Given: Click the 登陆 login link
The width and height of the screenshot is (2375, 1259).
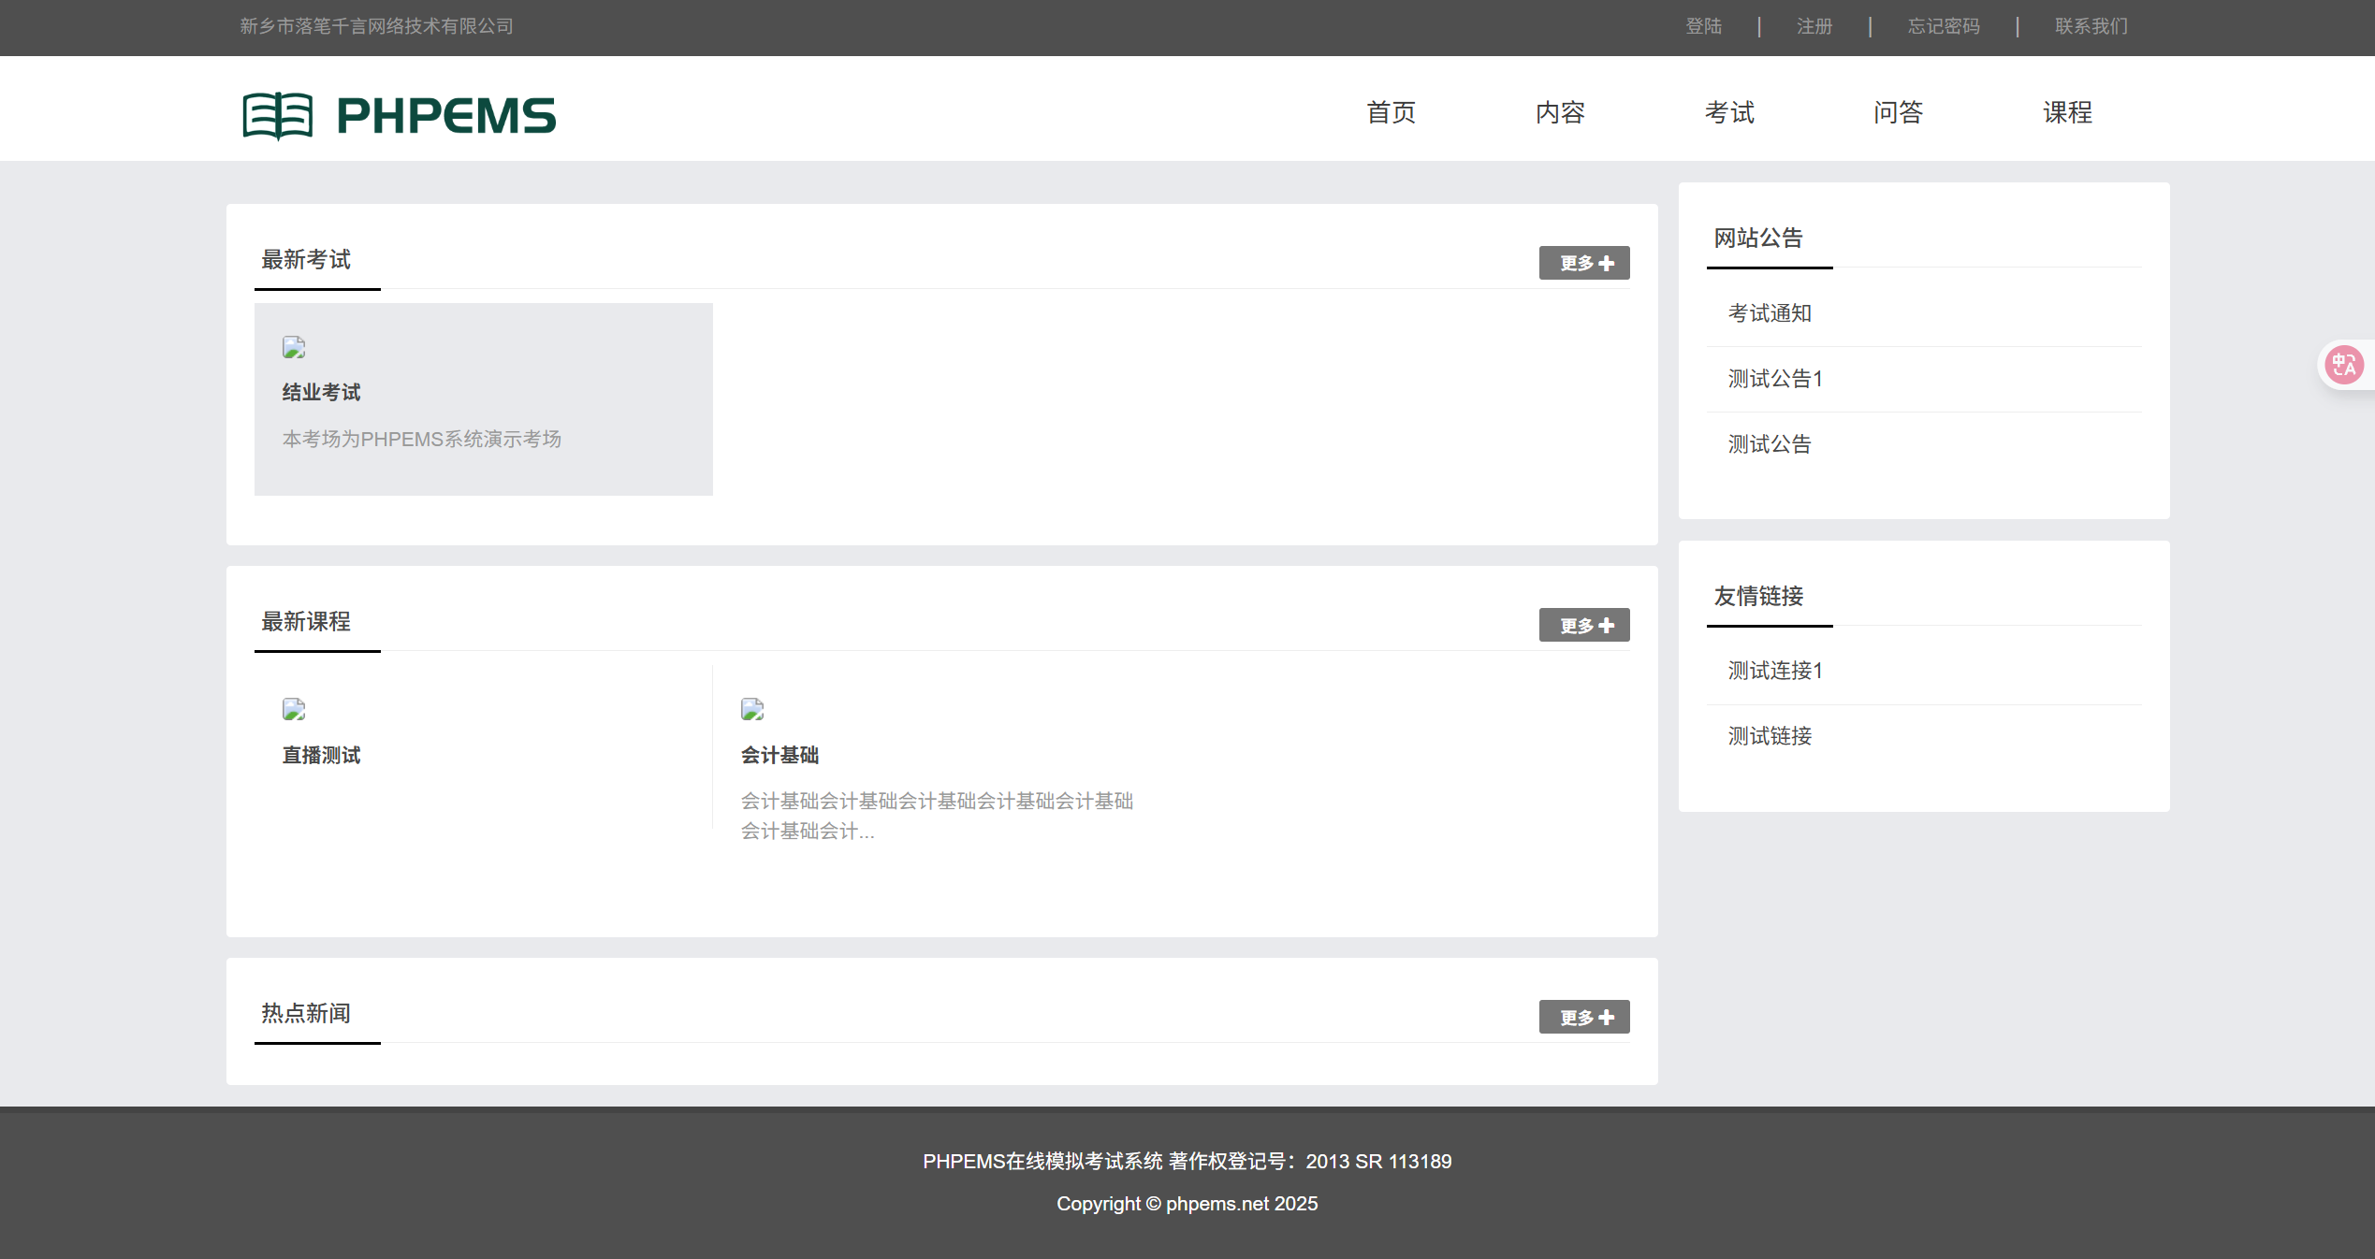Looking at the screenshot, I should click(x=1703, y=26).
